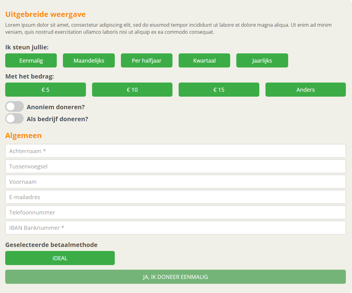Select Per halfjaar donation option

pos(146,60)
